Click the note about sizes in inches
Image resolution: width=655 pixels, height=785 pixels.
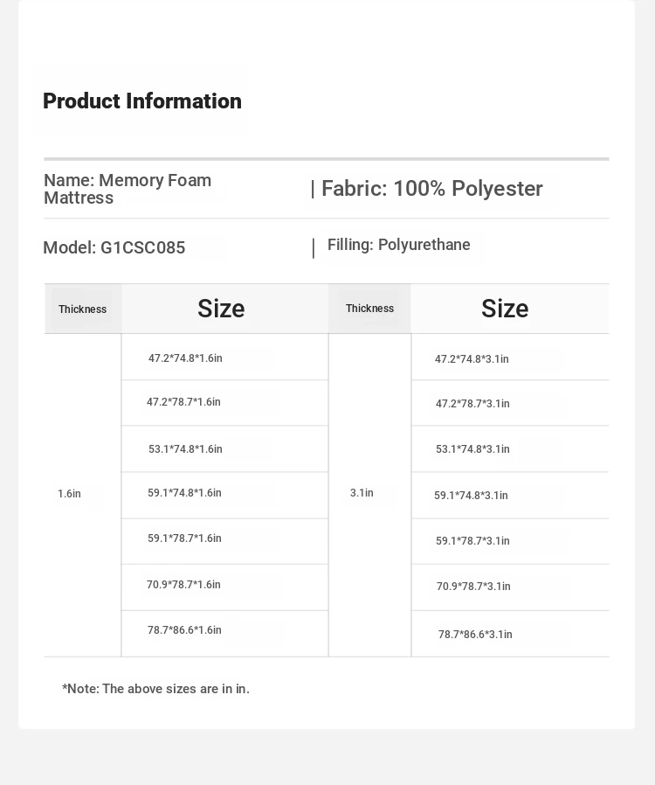155,689
